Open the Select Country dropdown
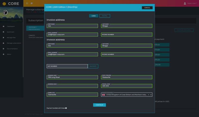The width and height of the screenshot is (199, 117). coord(127,95)
